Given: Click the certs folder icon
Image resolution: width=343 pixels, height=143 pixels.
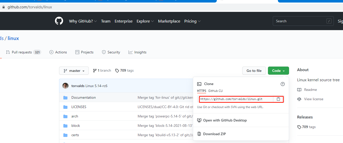Looking at the screenshot, I should point(65,135).
